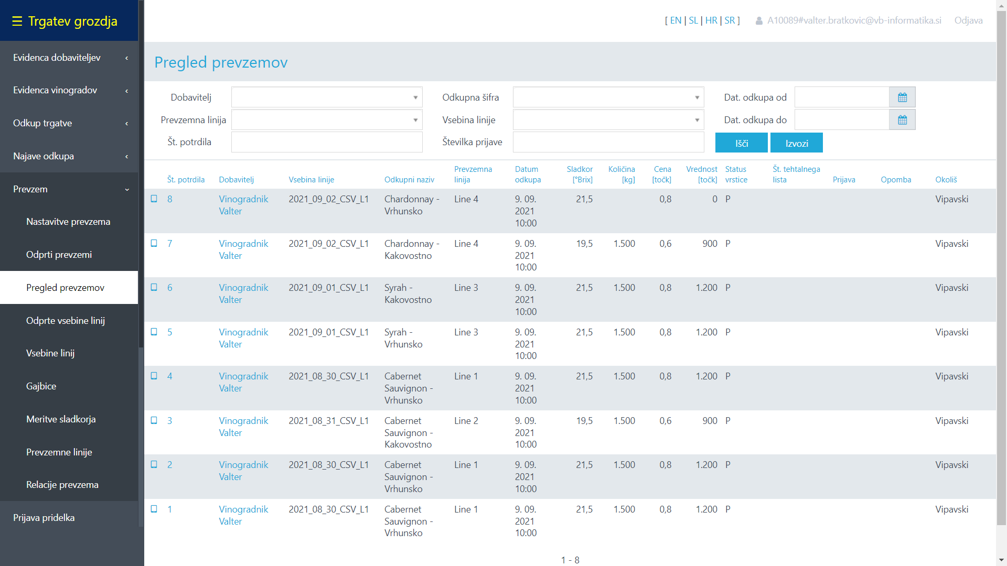Sort by Št. potrdila column header

click(x=186, y=180)
